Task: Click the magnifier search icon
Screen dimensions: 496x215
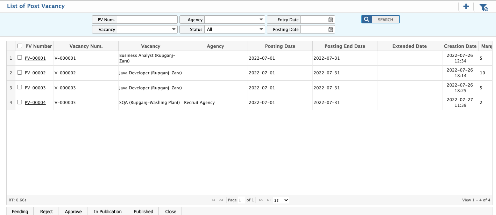Action: [366, 19]
